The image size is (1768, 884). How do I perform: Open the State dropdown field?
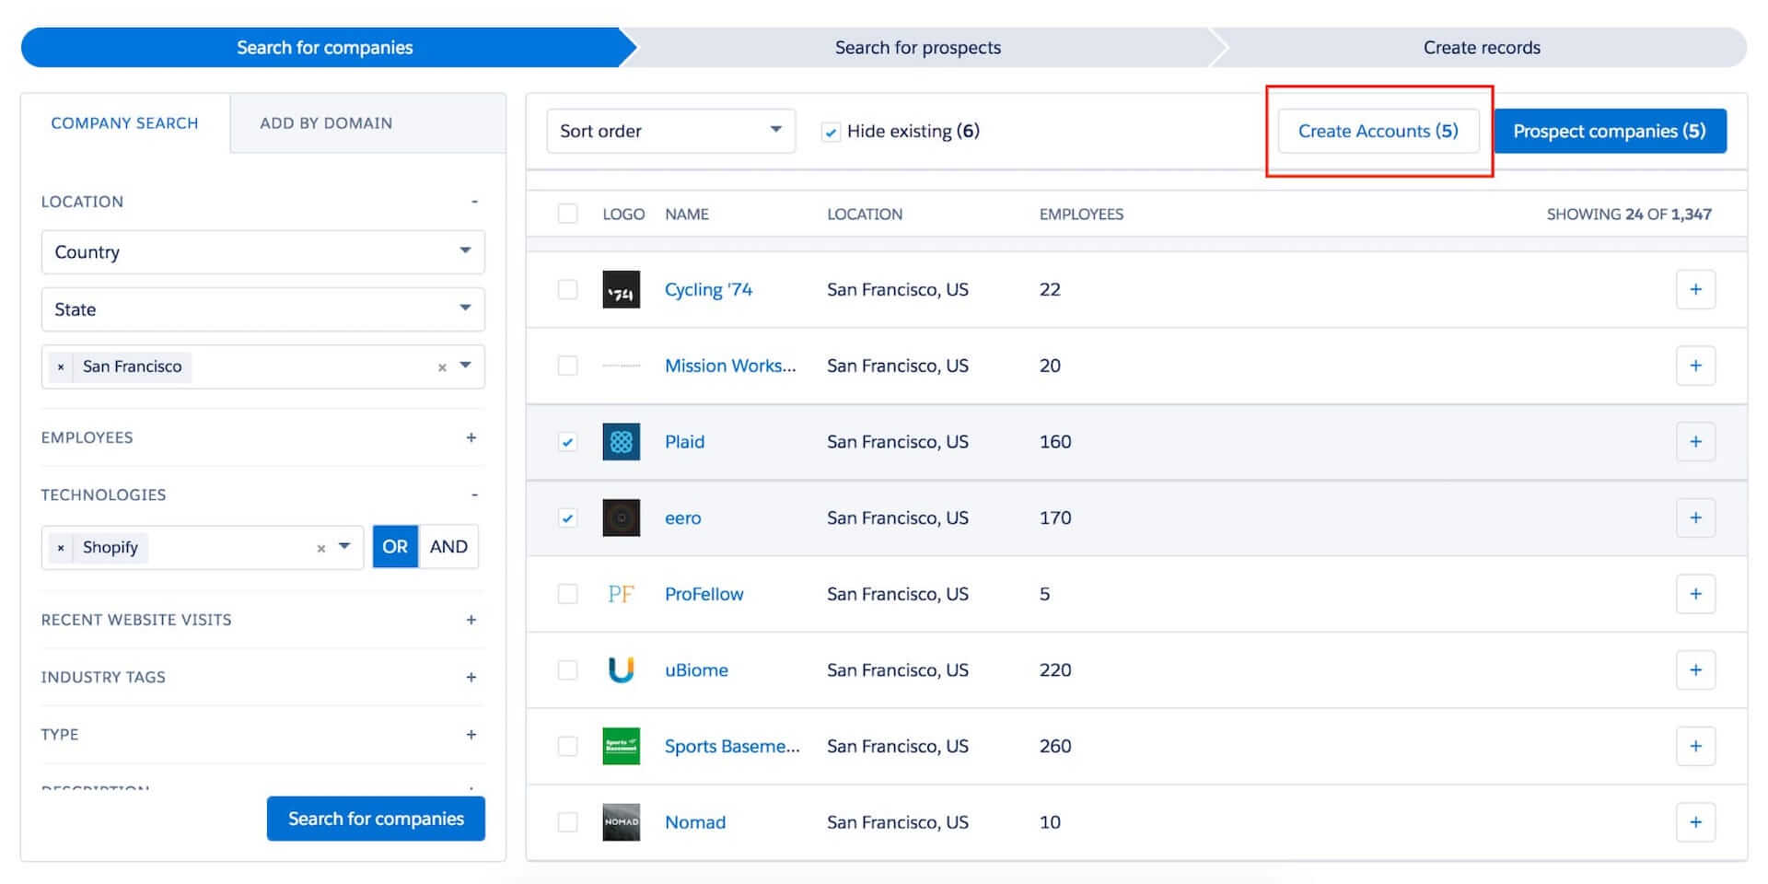coord(262,309)
